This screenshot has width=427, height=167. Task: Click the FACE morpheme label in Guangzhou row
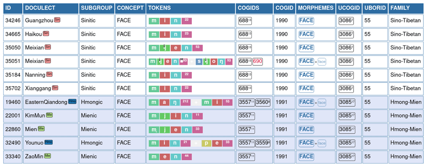tap(306, 20)
